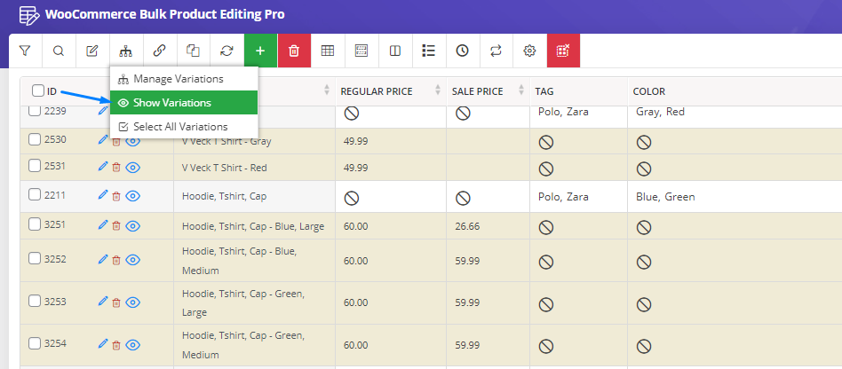Image resolution: width=842 pixels, height=369 pixels.
Task: Check the box for variation 3252
Action: point(35,258)
